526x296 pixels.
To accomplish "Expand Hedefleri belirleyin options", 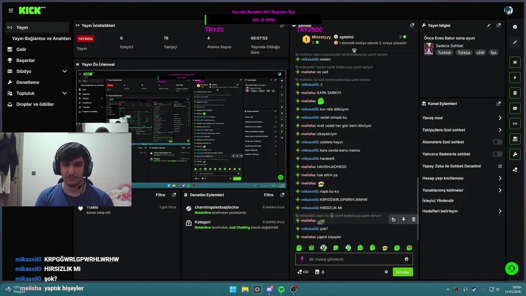I will (500, 211).
